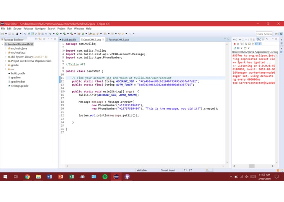Click the Debug bug icon in toolbar
Screen dimensions: 284x202
(50, 34)
